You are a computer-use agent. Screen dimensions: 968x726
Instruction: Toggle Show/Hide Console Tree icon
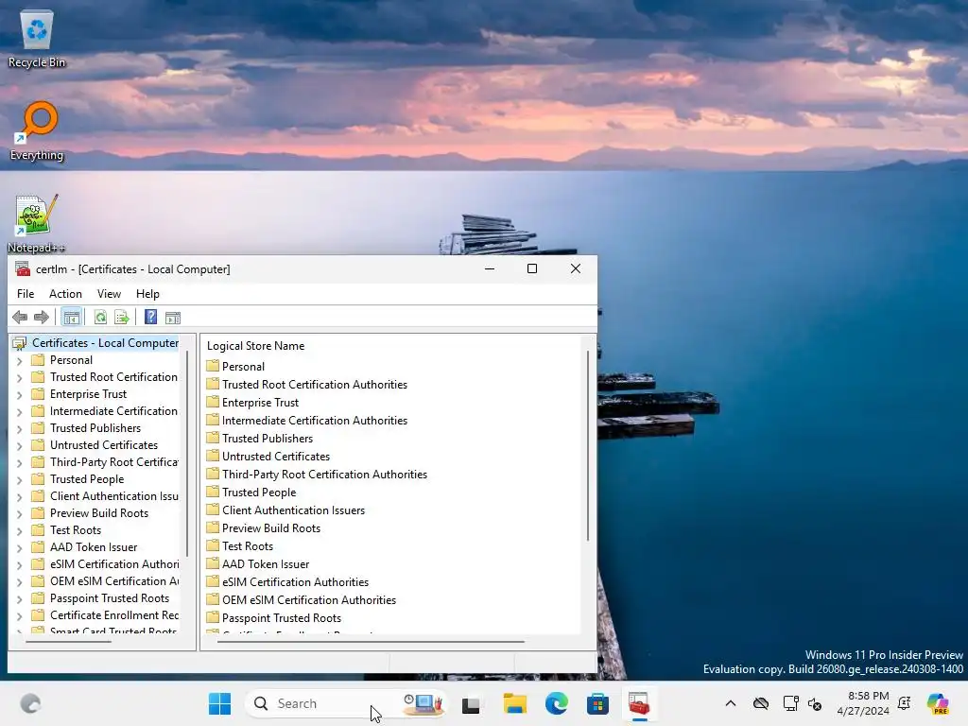(x=72, y=318)
